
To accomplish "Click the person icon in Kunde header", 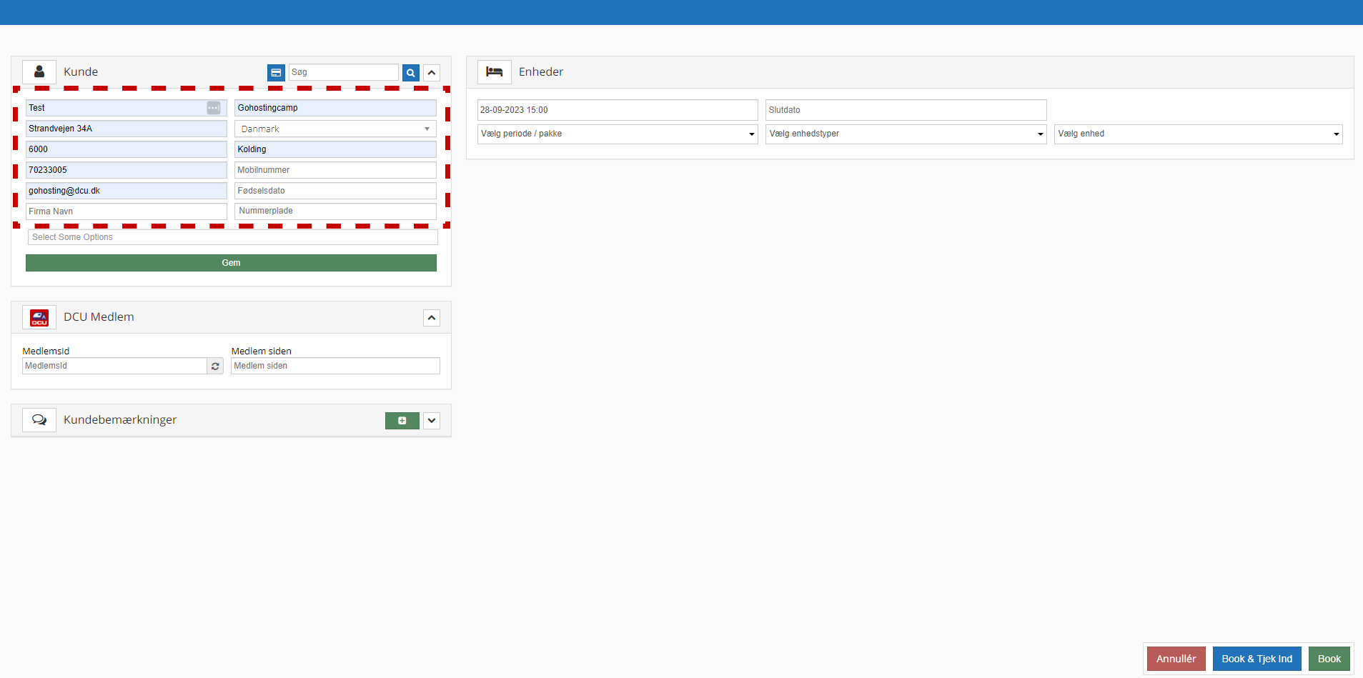I will point(39,72).
